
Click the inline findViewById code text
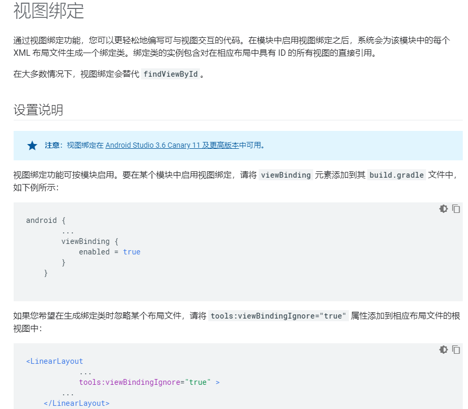pyautogui.click(x=171, y=74)
